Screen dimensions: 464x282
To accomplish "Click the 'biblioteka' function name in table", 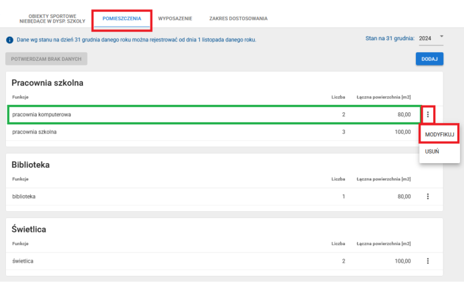I will pos(24,196).
